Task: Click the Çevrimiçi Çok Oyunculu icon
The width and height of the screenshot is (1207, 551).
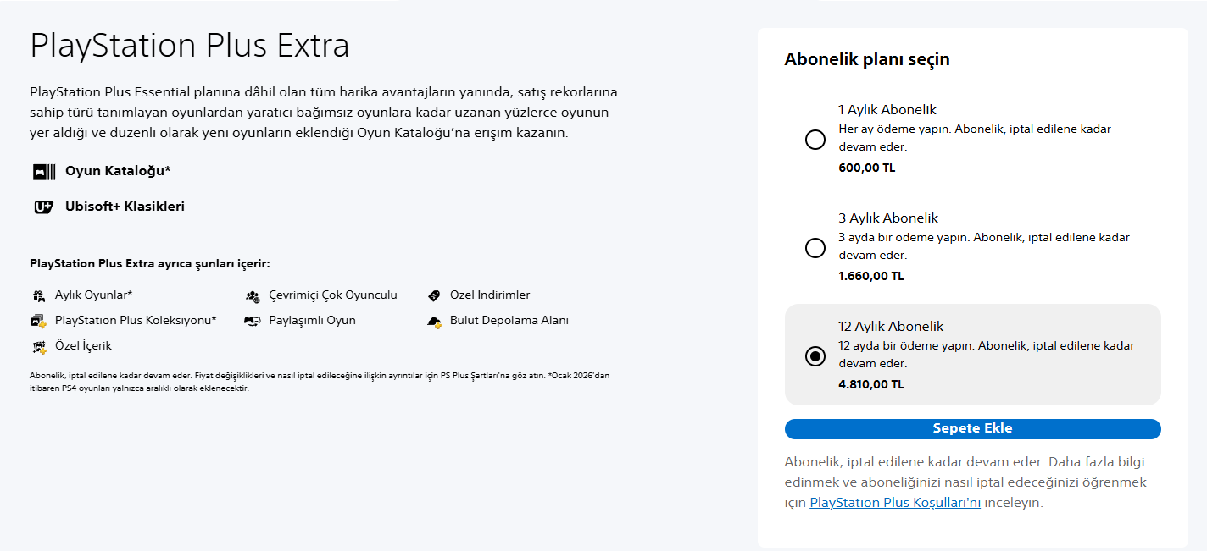Action: (x=253, y=295)
